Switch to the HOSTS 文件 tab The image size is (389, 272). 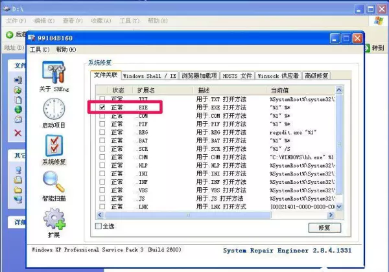tap(237, 76)
